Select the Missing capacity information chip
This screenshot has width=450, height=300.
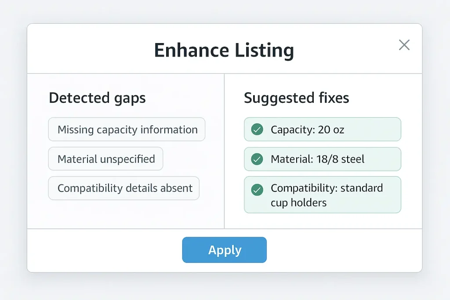[127, 130]
